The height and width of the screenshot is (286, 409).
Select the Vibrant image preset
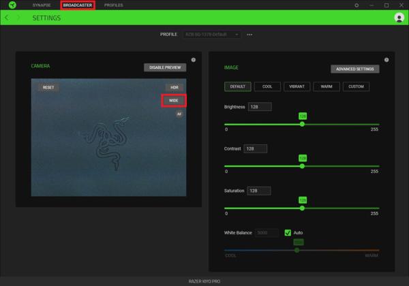pyautogui.click(x=297, y=86)
